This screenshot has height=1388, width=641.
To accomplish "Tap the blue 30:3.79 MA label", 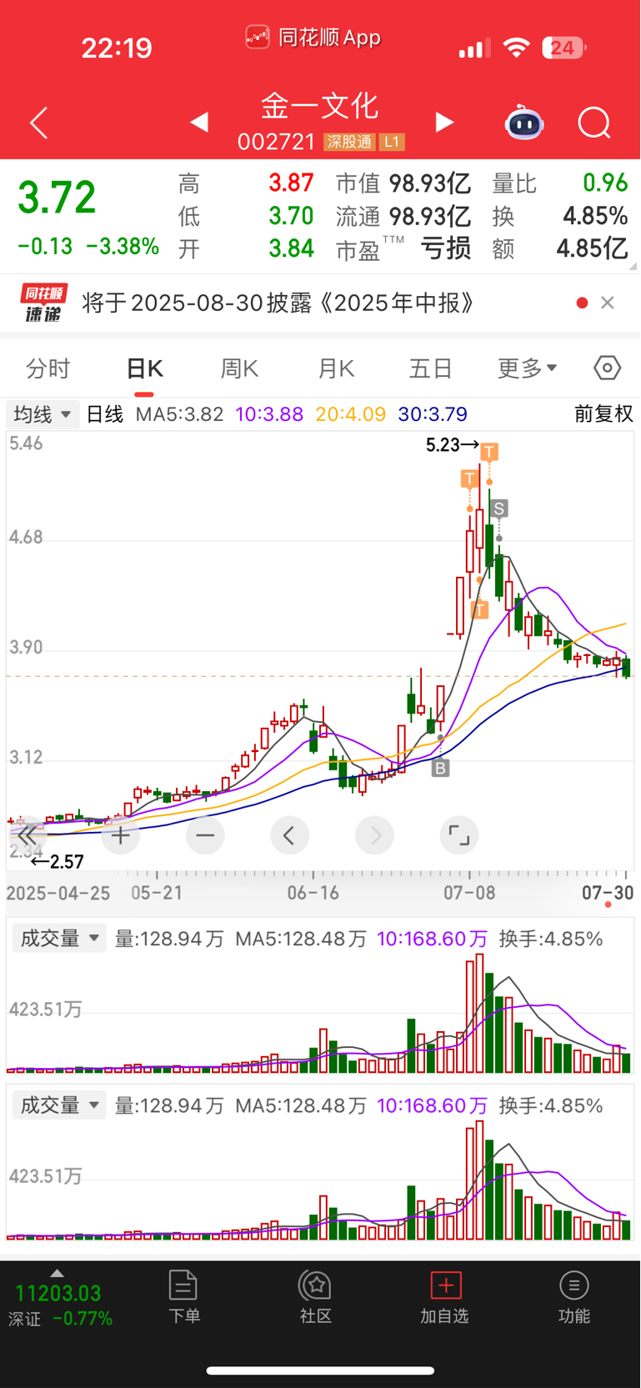I will point(433,414).
